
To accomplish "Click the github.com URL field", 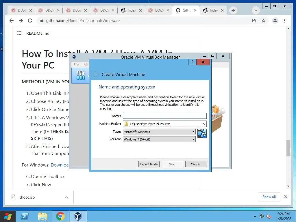I will click(83, 21).
